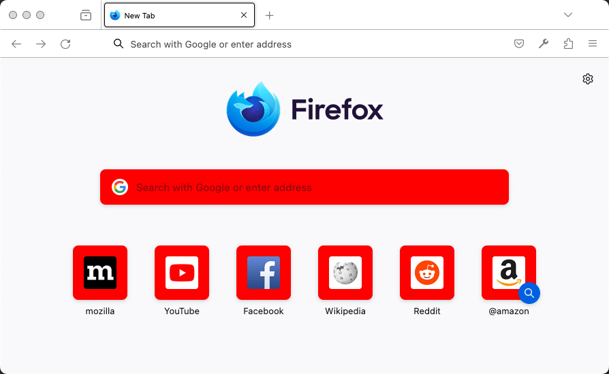Click the Forward navigation arrow

pyautogui.click(x=41, y=44)
